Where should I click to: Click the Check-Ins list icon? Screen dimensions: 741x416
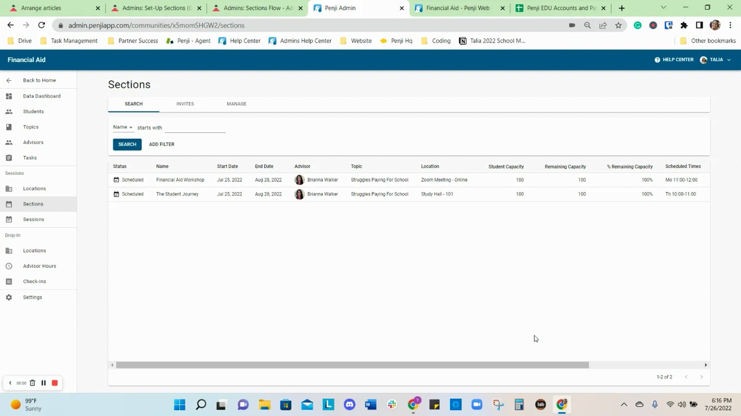pyautogui.click(x=9, y=281)
